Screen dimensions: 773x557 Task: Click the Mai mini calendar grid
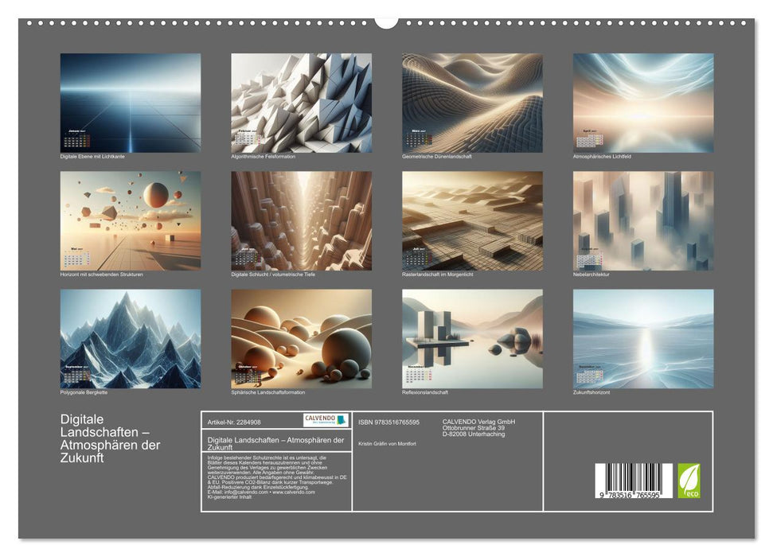pos(77,259)
